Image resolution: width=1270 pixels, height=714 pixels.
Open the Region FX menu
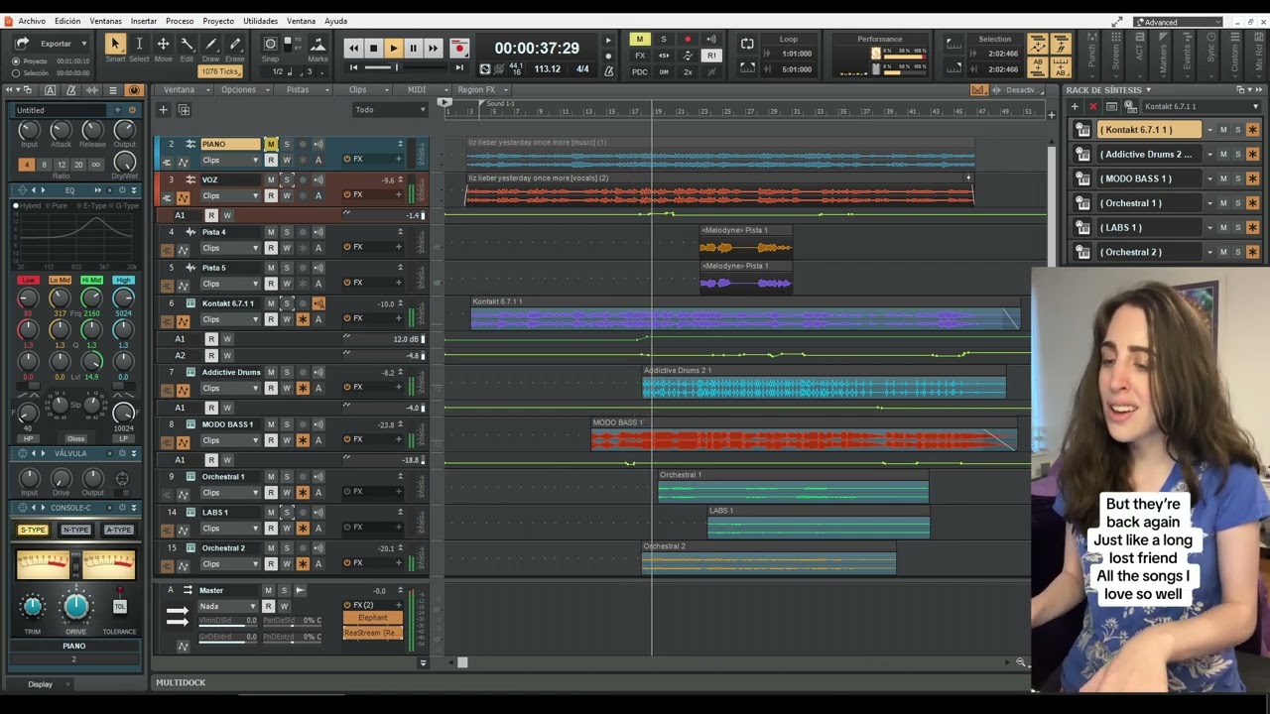pyautogui.click(x=480, y=90)
